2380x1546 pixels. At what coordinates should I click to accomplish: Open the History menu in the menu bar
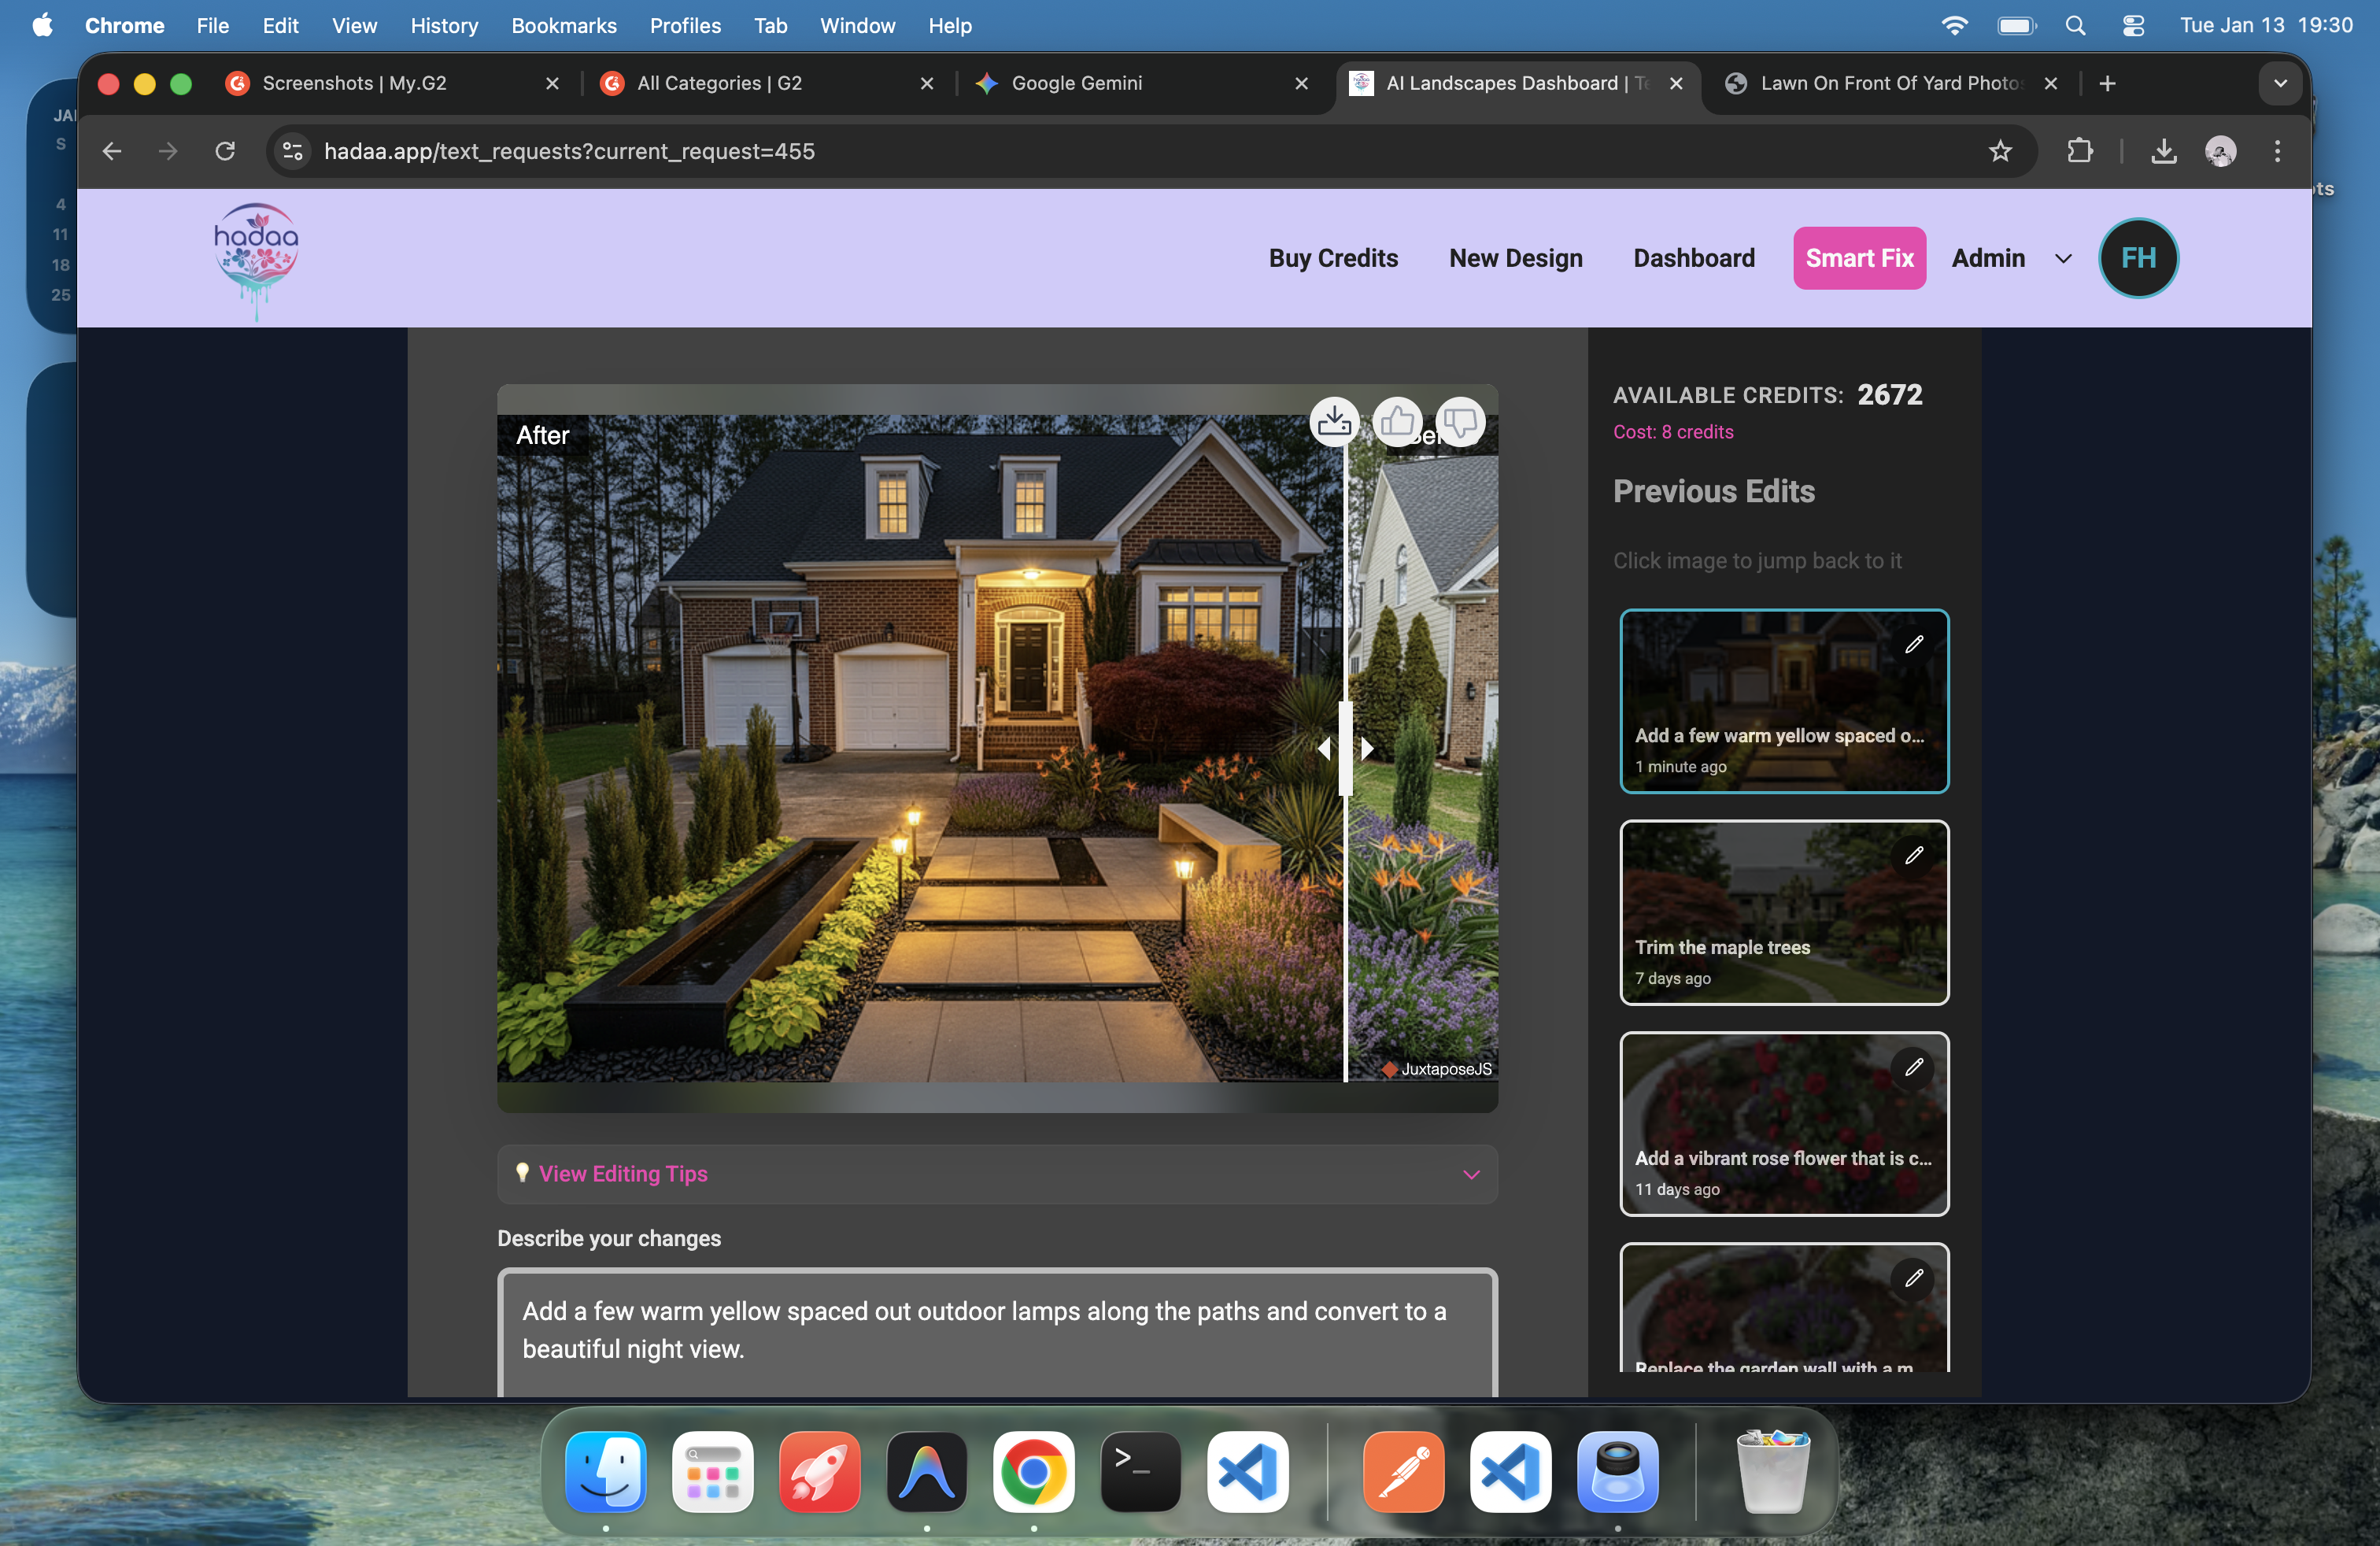point(444,26)
